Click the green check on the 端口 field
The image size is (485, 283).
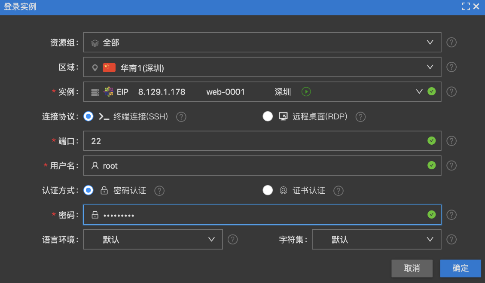[432, 140]
